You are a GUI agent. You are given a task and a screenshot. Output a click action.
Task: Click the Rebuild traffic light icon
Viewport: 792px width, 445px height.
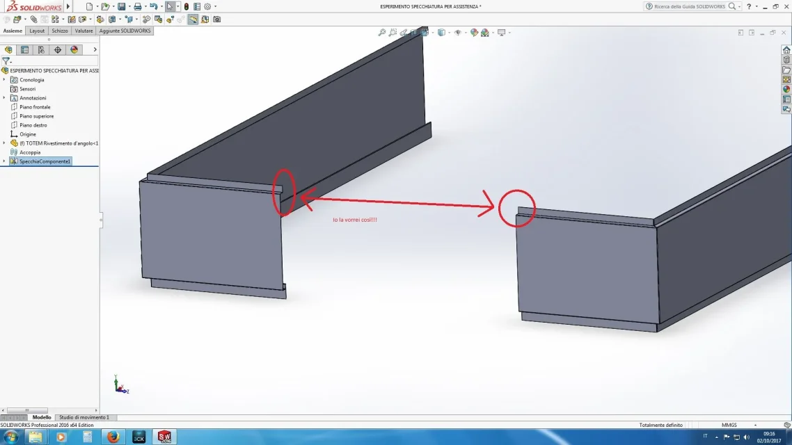[187, 6]
